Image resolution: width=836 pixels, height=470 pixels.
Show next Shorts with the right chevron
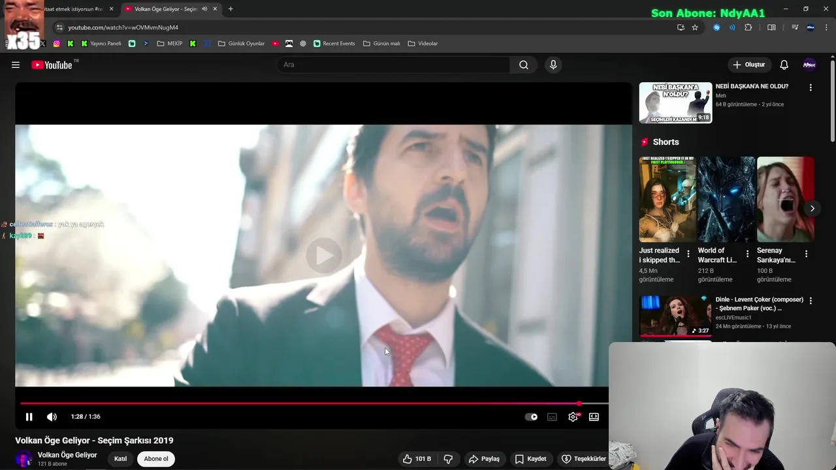pos(812,208)
